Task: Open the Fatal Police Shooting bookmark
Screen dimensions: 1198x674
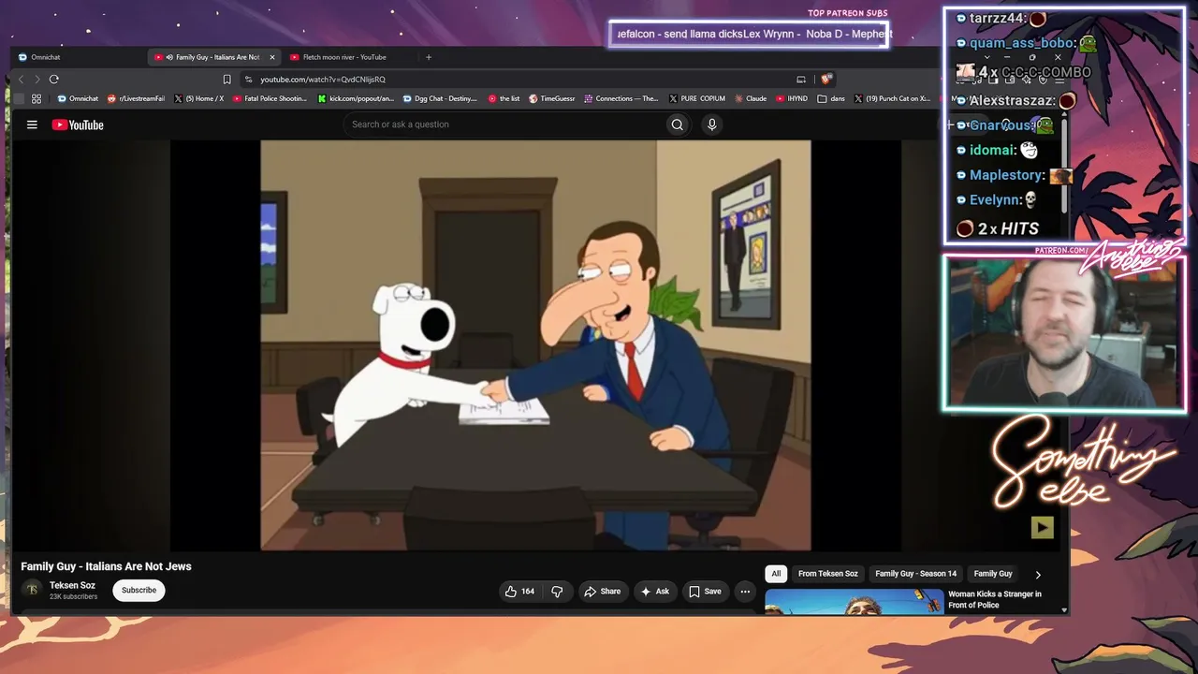Action: tap(270, 98)
